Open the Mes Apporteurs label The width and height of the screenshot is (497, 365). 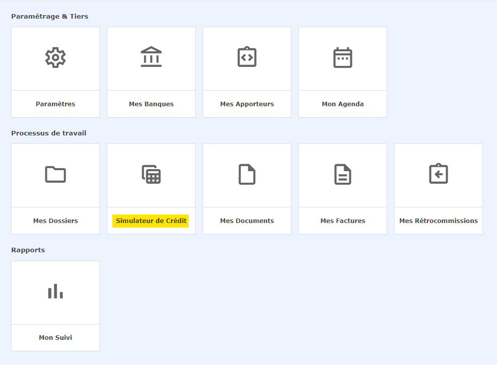click(x=247, y=104)
